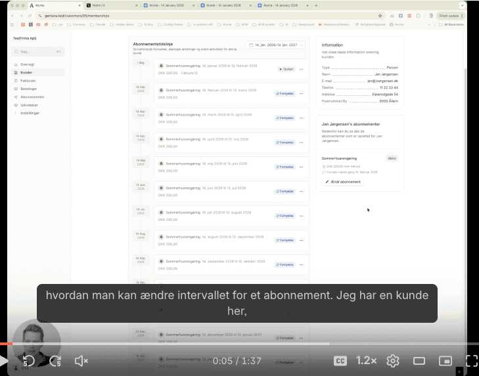Open three-dot menu for the 14. juli 2026 row
The image size is (479, 376).
[301, 216]
